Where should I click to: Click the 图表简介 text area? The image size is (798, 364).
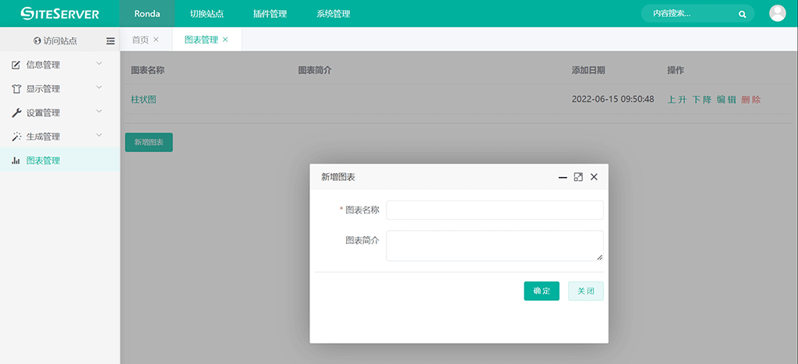[494, 246]
